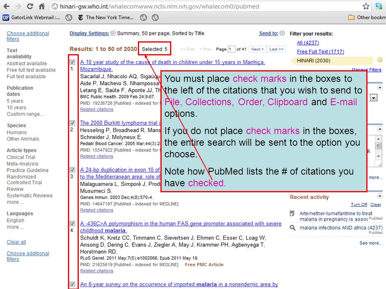Select the HINARI (2030) filter
386x289 pixels.
(x=313, y=61)
